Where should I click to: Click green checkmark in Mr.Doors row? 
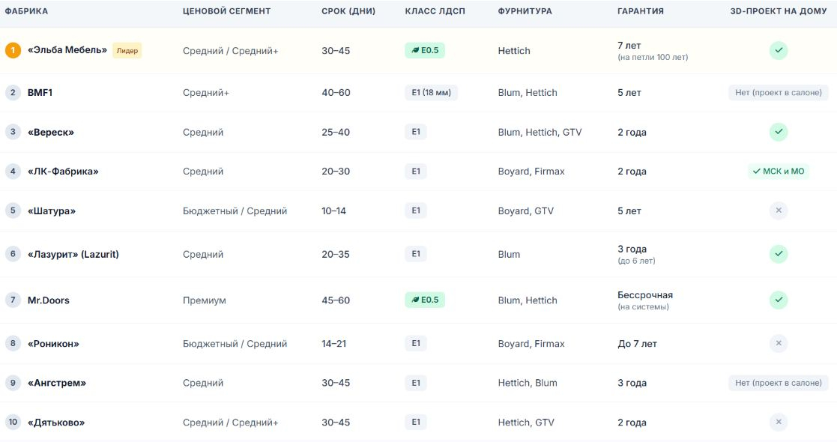[779, 300]
